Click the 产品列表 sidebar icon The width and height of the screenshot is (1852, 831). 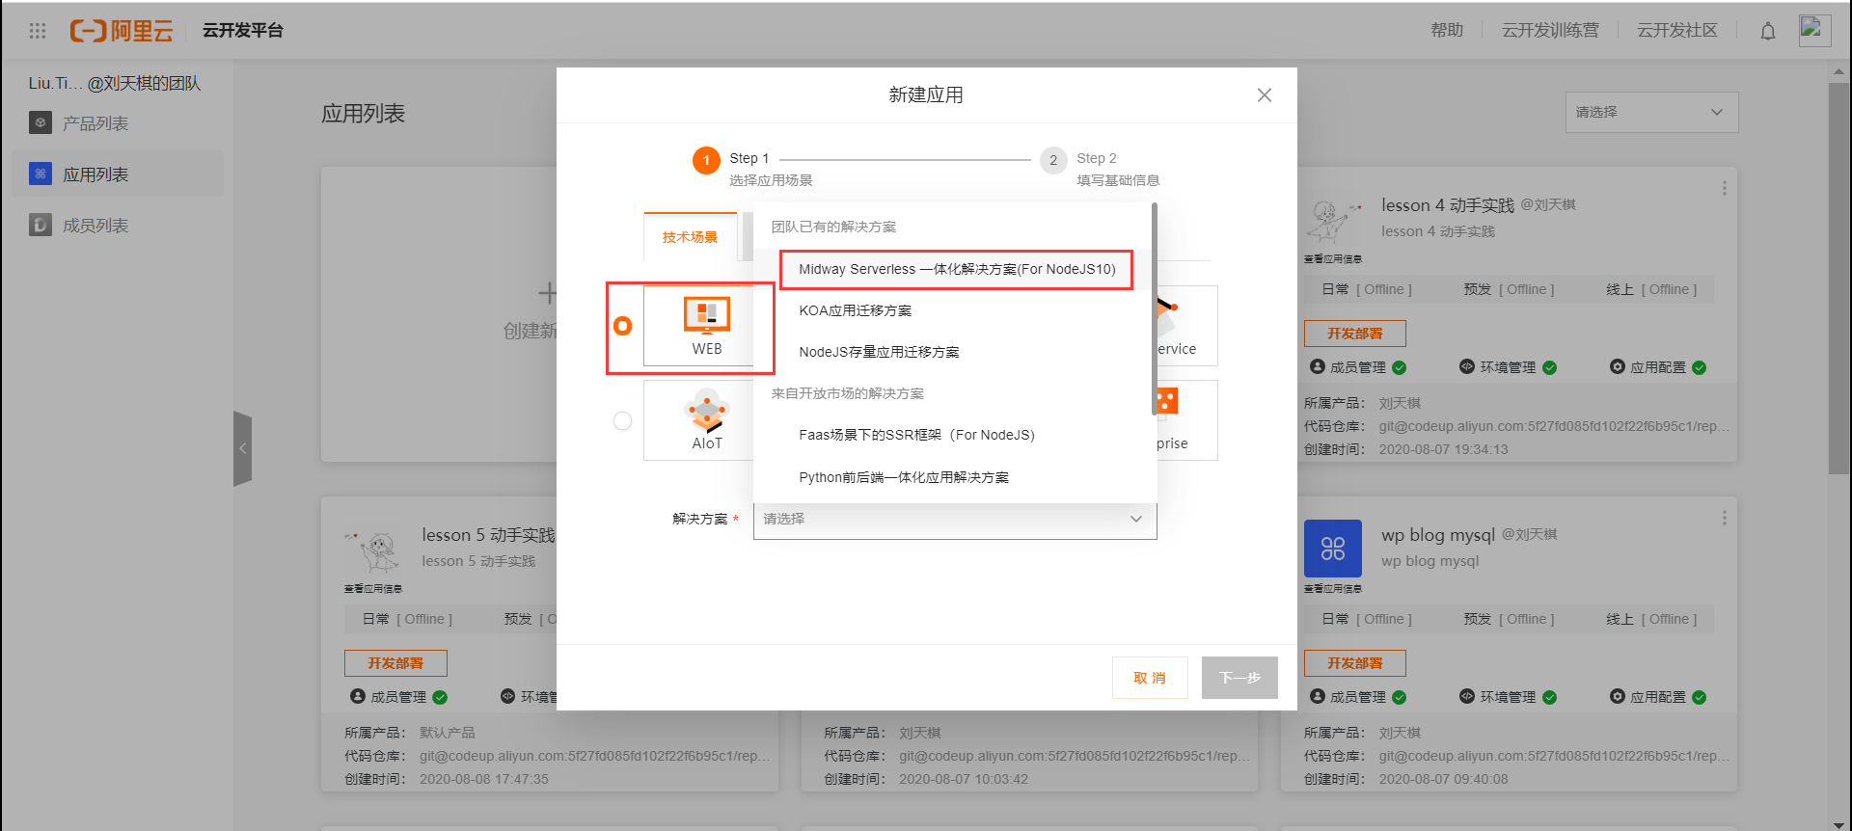(x=41, y=122)
